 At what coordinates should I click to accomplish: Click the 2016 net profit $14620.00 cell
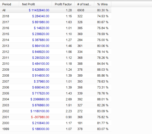[x=42, y=28]
